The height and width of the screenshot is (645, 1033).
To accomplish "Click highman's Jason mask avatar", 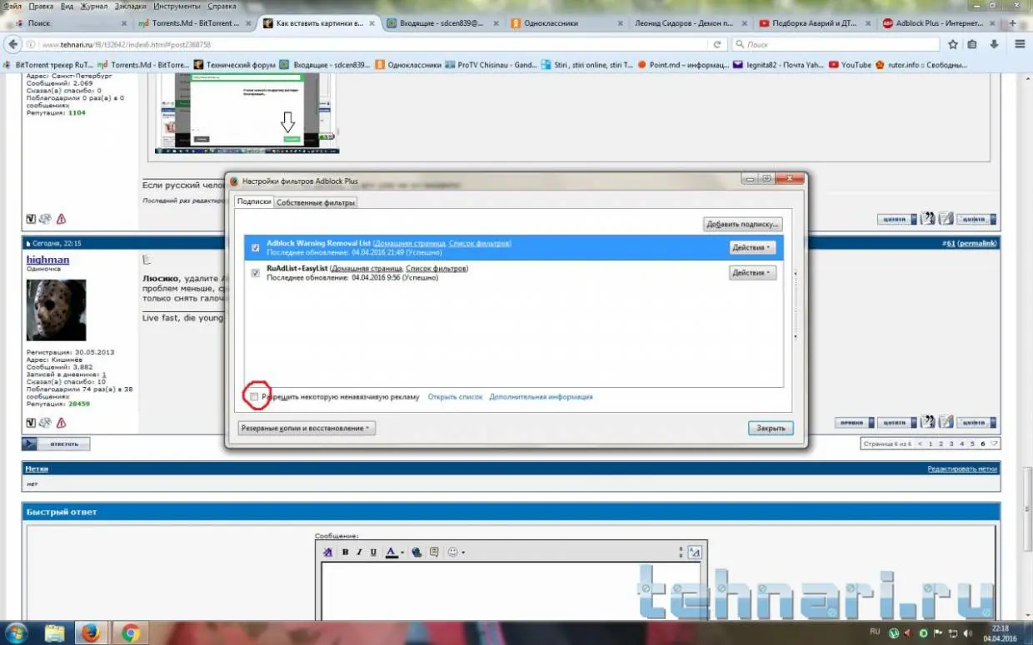I will tap(56, 310).
